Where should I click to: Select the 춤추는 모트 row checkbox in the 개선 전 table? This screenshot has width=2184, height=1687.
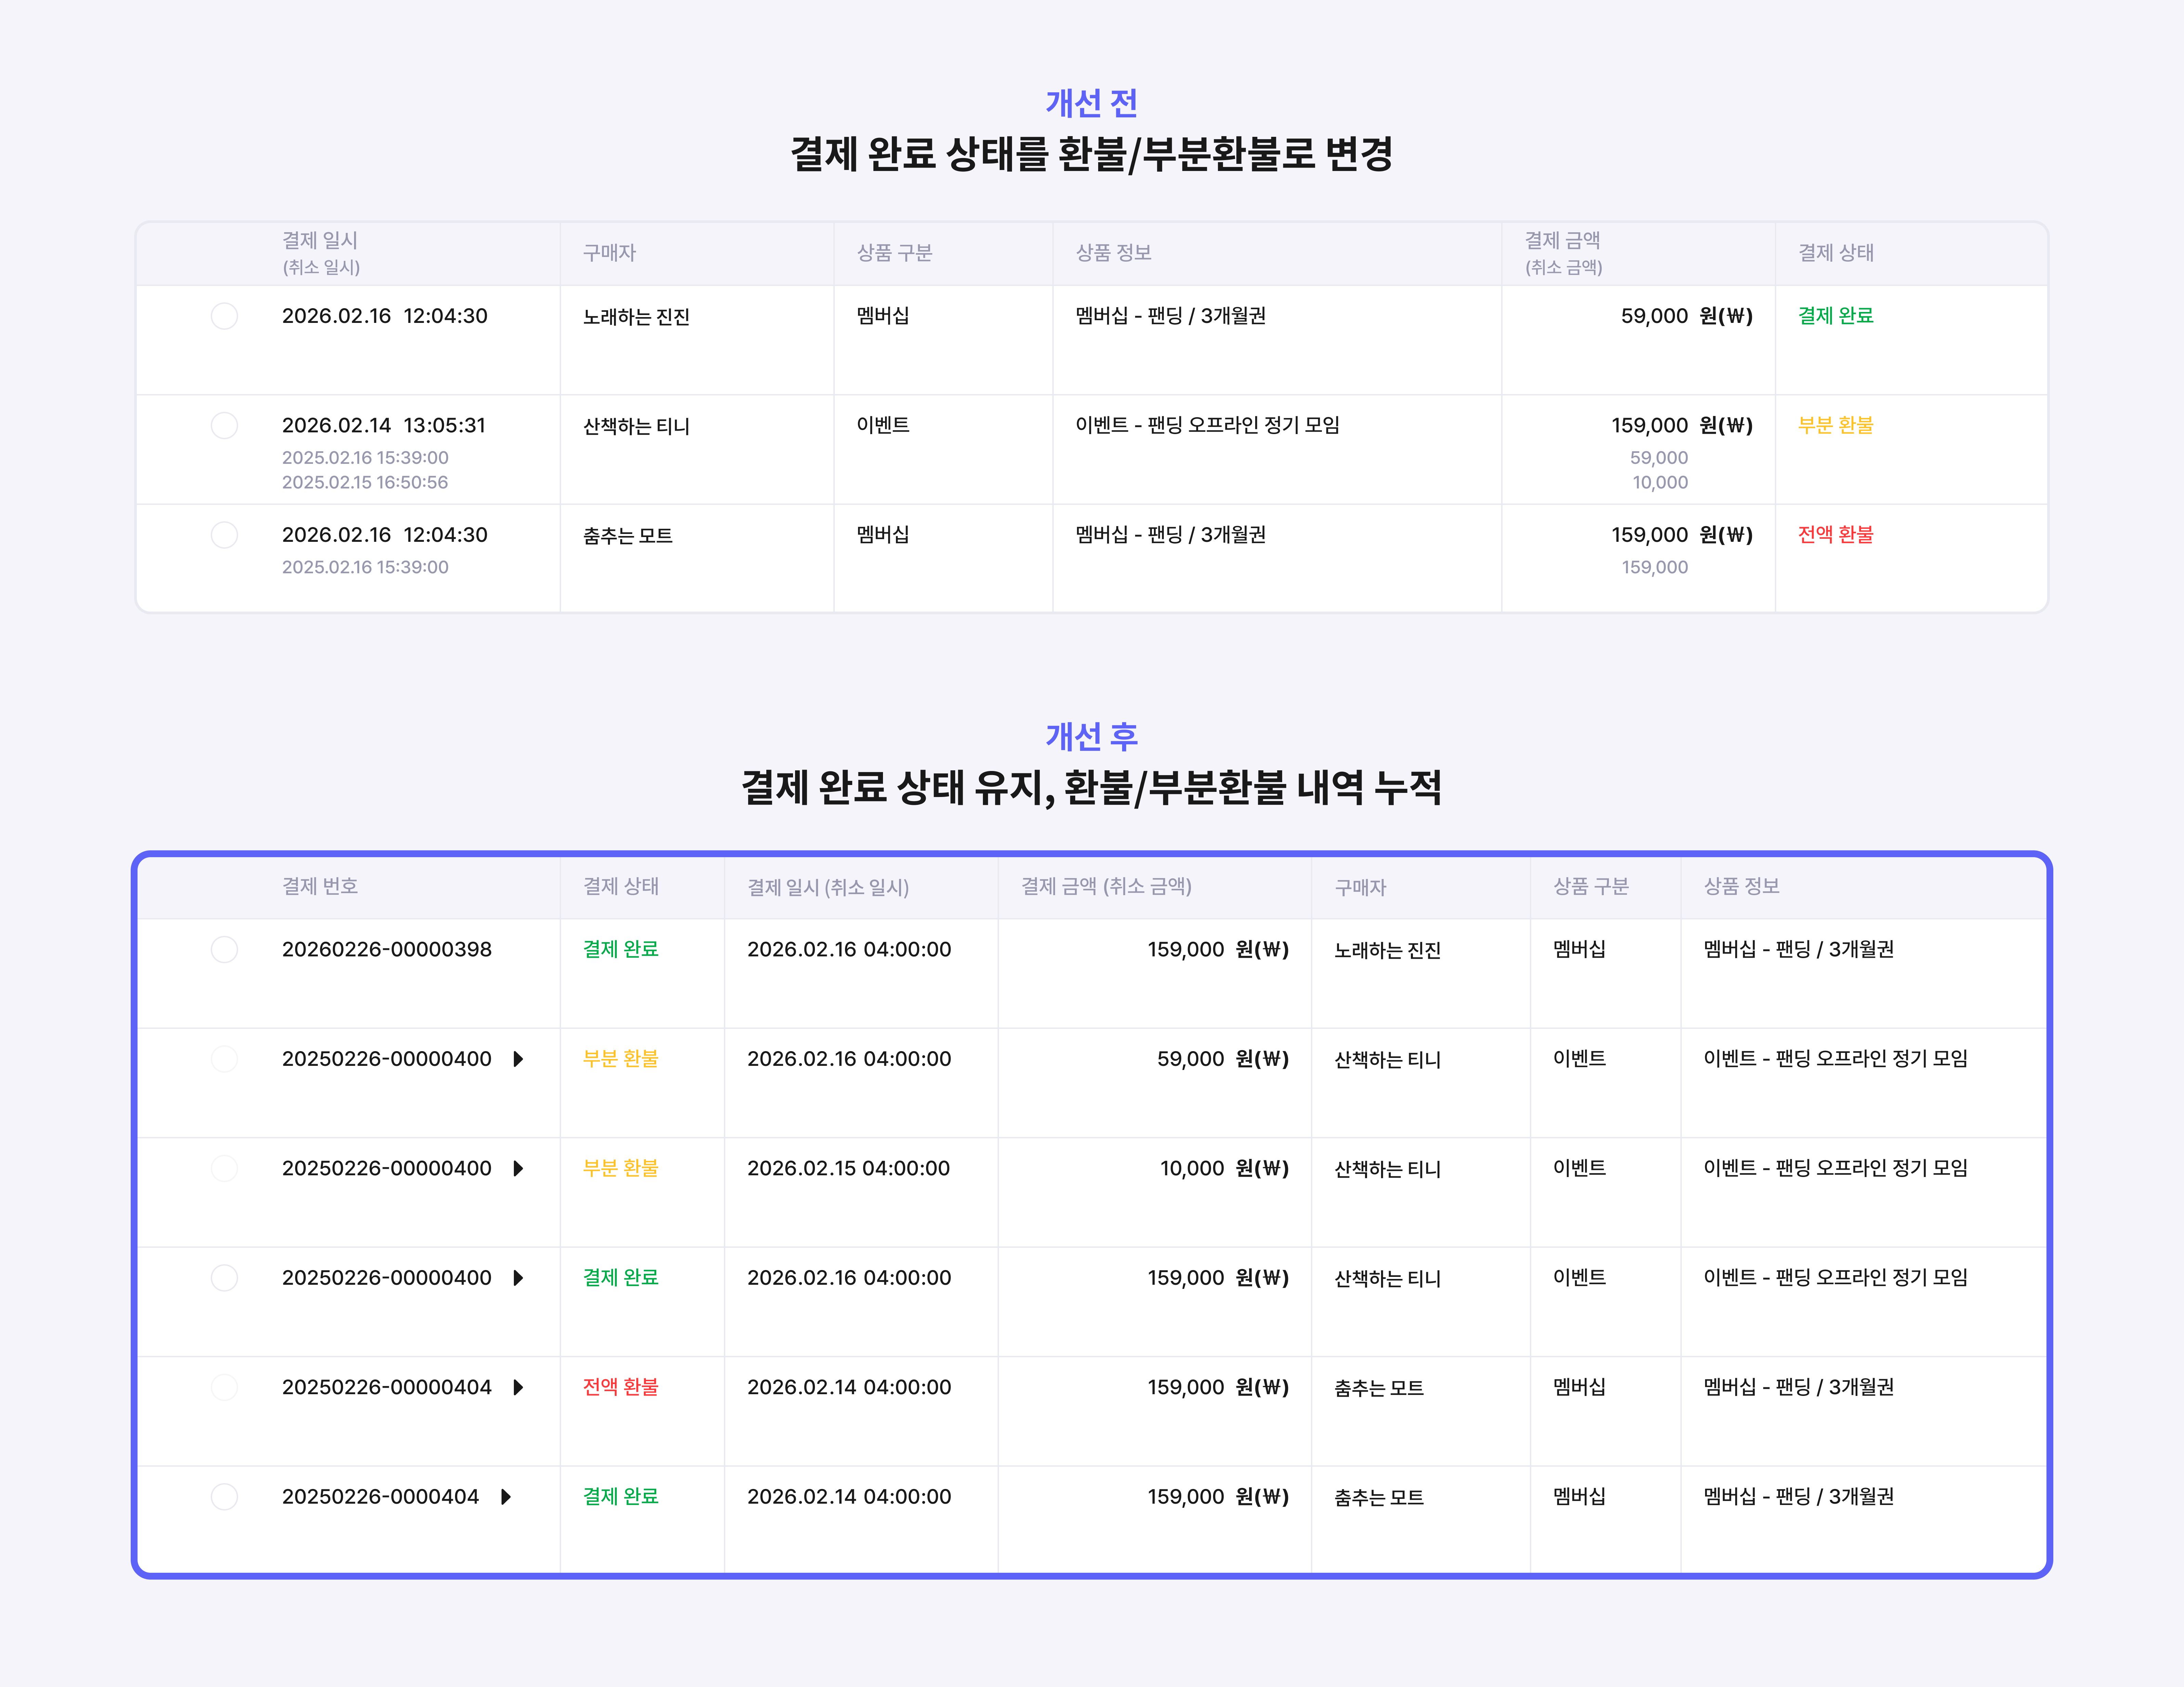point(224,535)
